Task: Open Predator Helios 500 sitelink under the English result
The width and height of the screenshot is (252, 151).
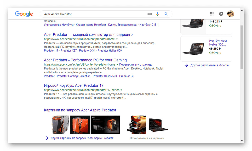Action: click(x=105, y=76)
